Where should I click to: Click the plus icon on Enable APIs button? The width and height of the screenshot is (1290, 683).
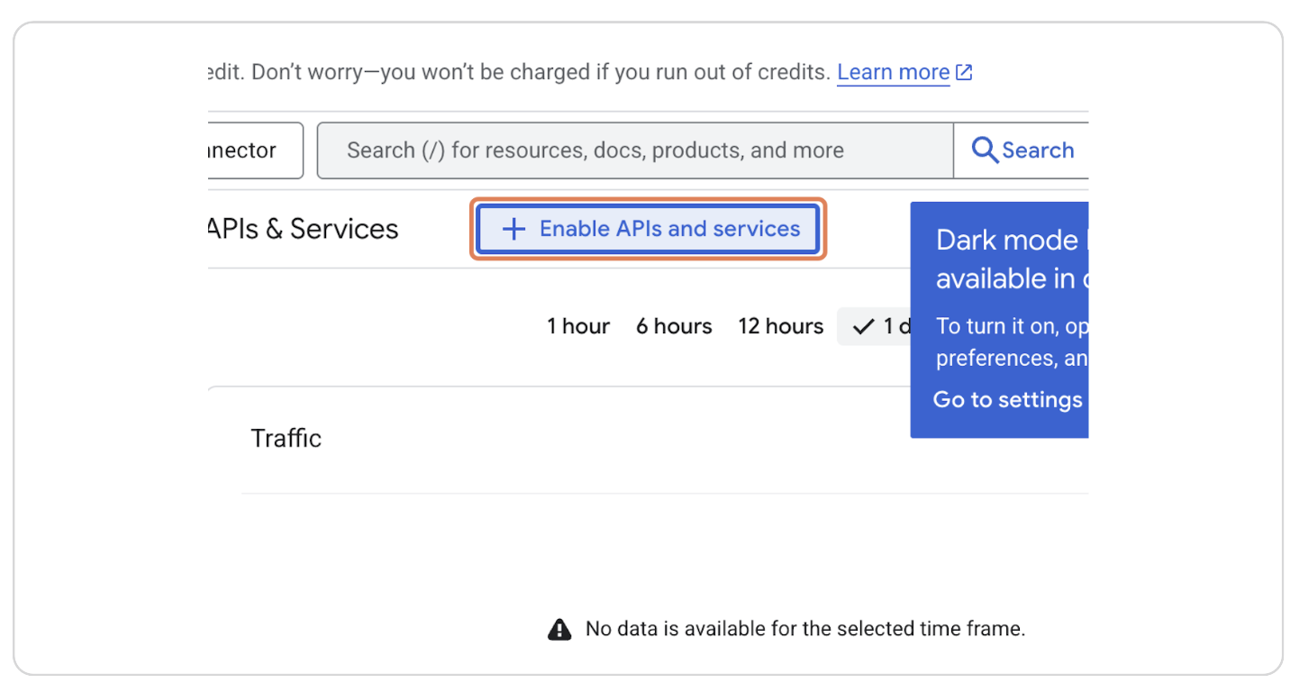[x=512, y=229]
